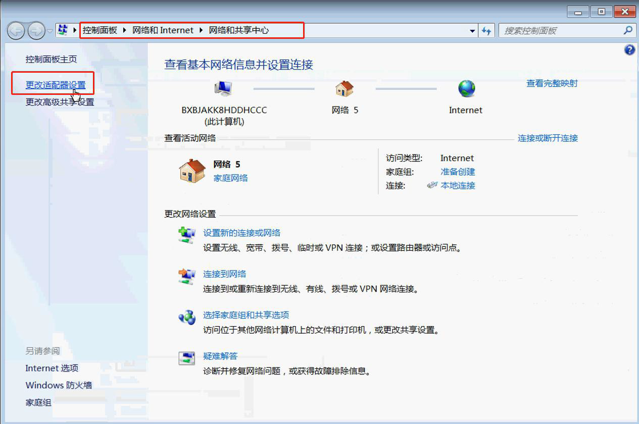Click the 疑难解答 troubleshooting icon

click(187, 357)
